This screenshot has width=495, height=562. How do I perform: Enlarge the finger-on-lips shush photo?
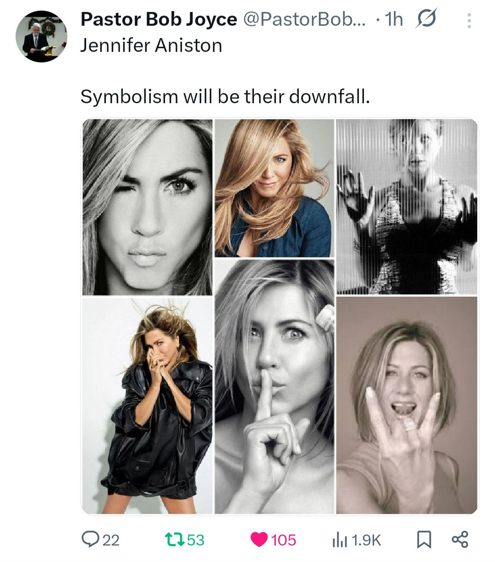click(274, 387)
